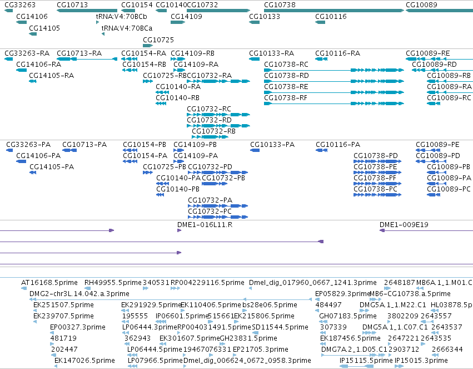473x369 pixels.
Task: Select EK147026.5prime EST label
Action: click(85, 361)
